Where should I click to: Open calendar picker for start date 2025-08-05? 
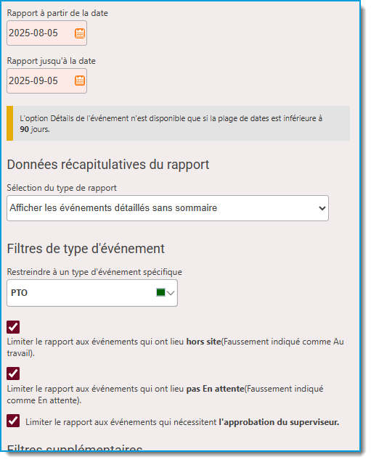click(80, 33)
